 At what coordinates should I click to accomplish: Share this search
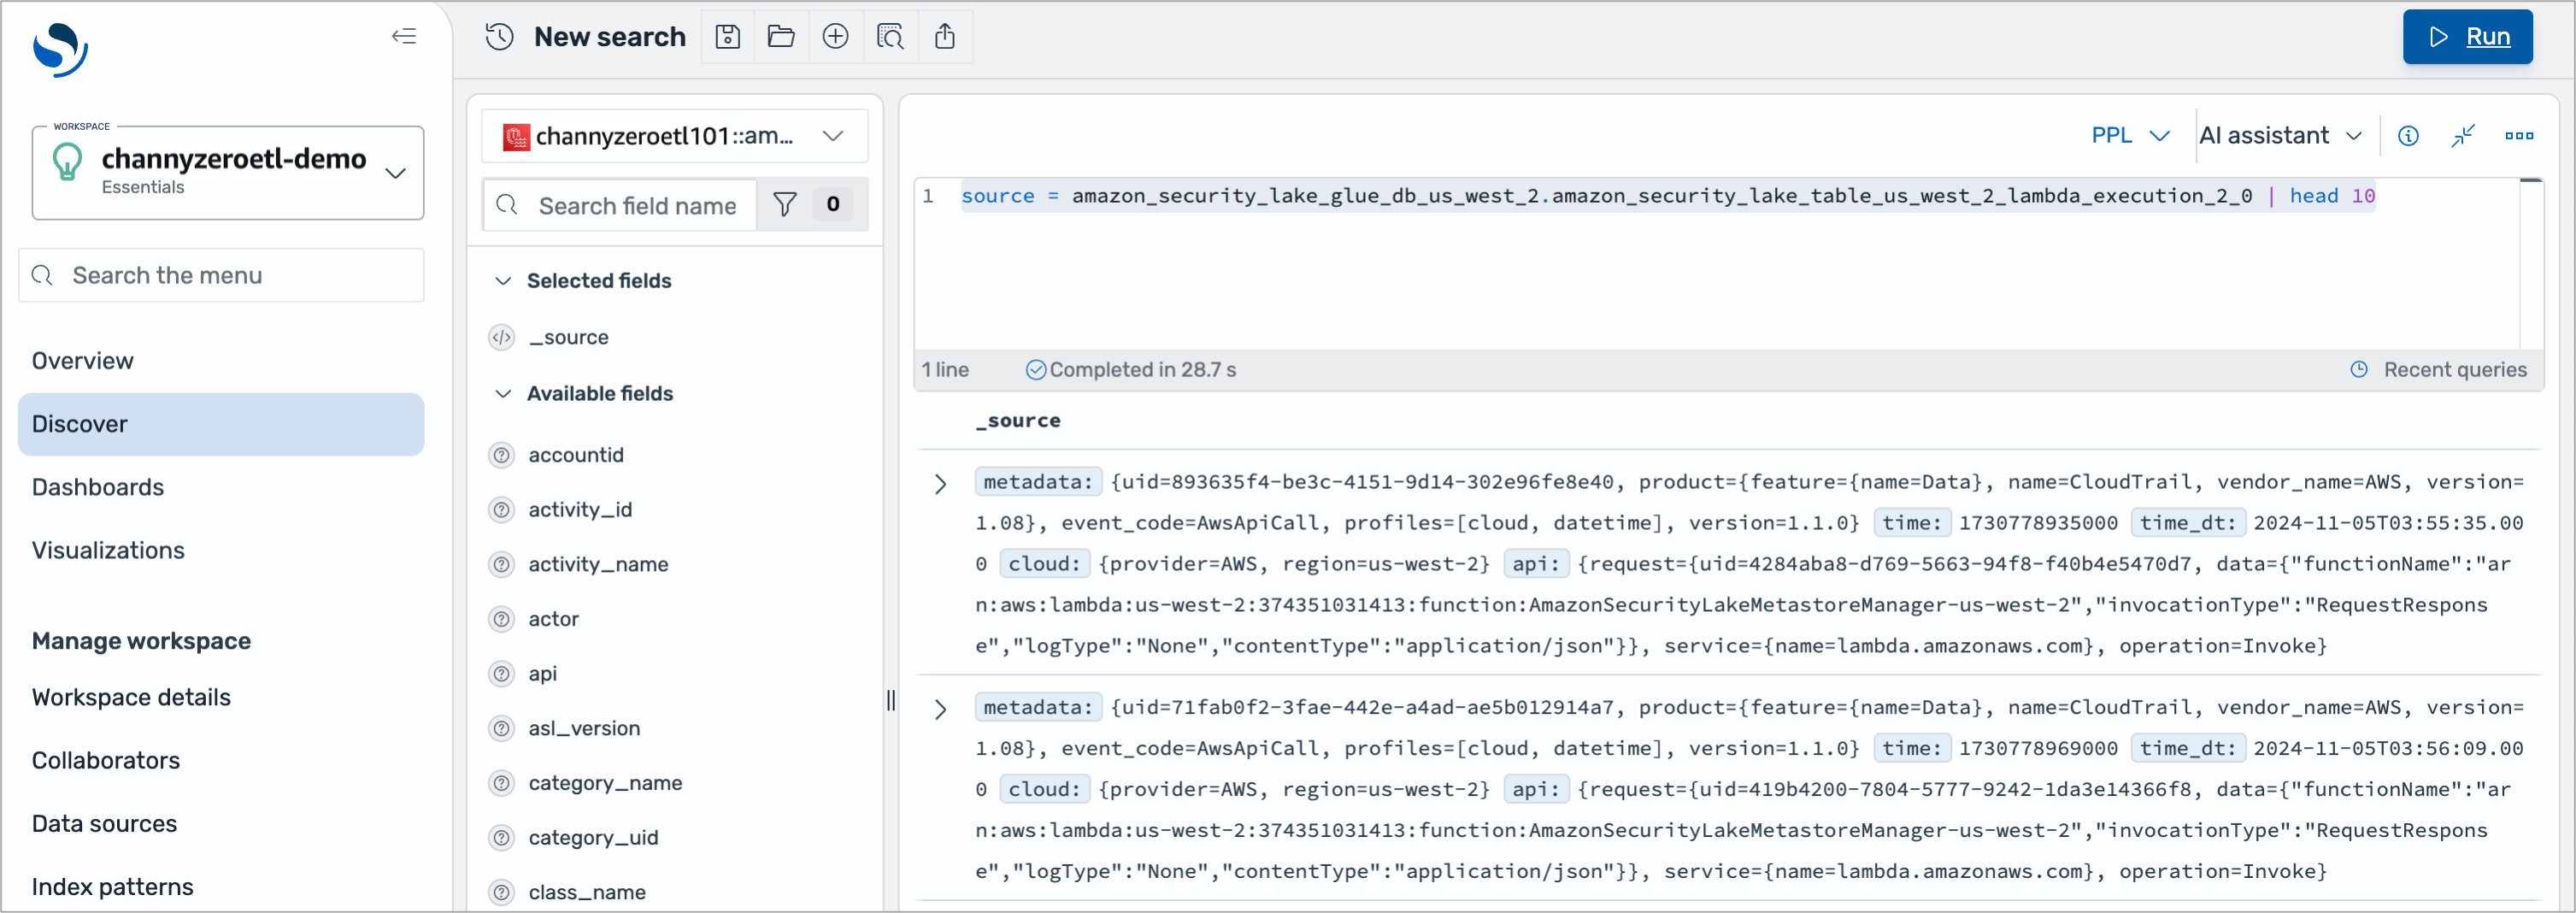pos(945,37)
